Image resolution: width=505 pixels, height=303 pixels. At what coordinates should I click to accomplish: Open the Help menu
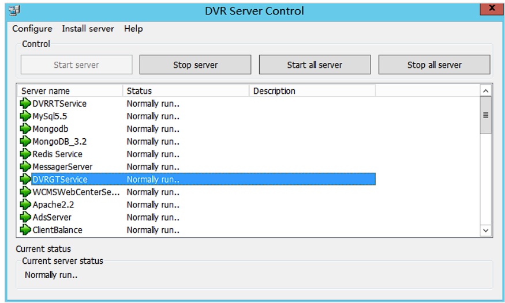[x=133, y=29]
